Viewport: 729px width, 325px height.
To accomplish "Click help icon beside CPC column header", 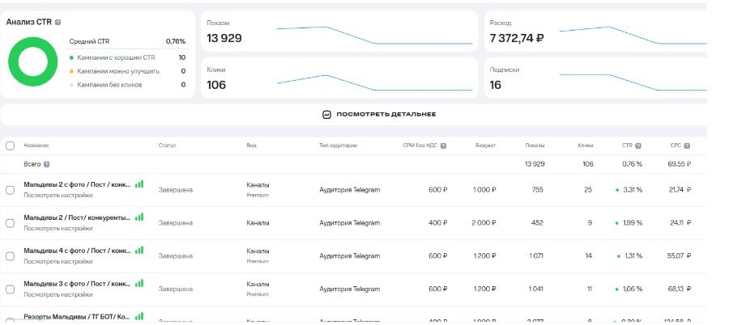I will (x=687, y=146).
